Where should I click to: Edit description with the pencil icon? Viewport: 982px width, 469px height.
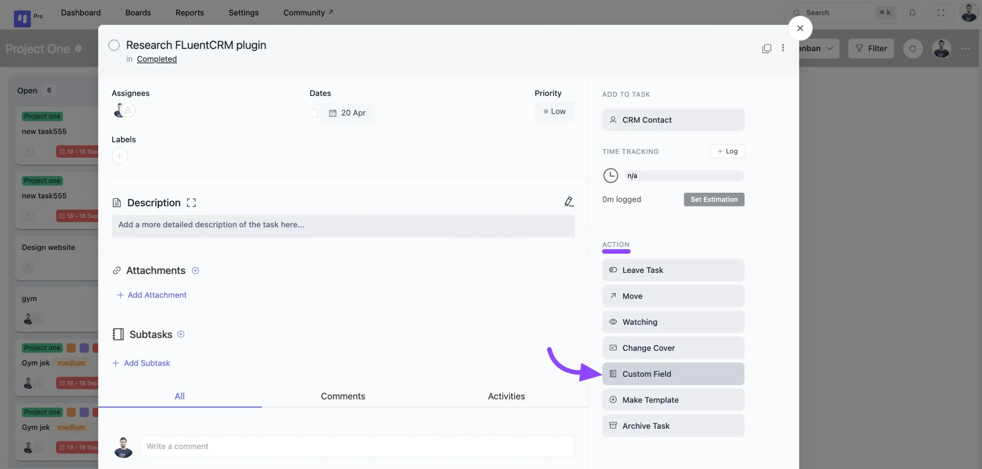pyautogui.click(x=569, y=201)
